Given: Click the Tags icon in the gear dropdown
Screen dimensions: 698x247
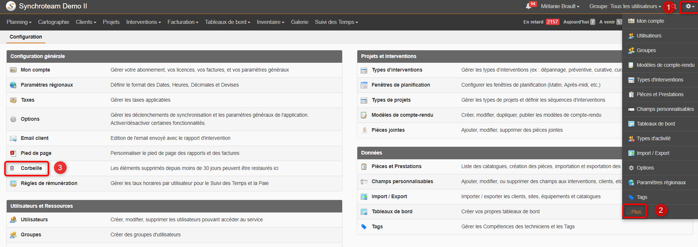Looking at the screenshot, I should tap(631, 197).
